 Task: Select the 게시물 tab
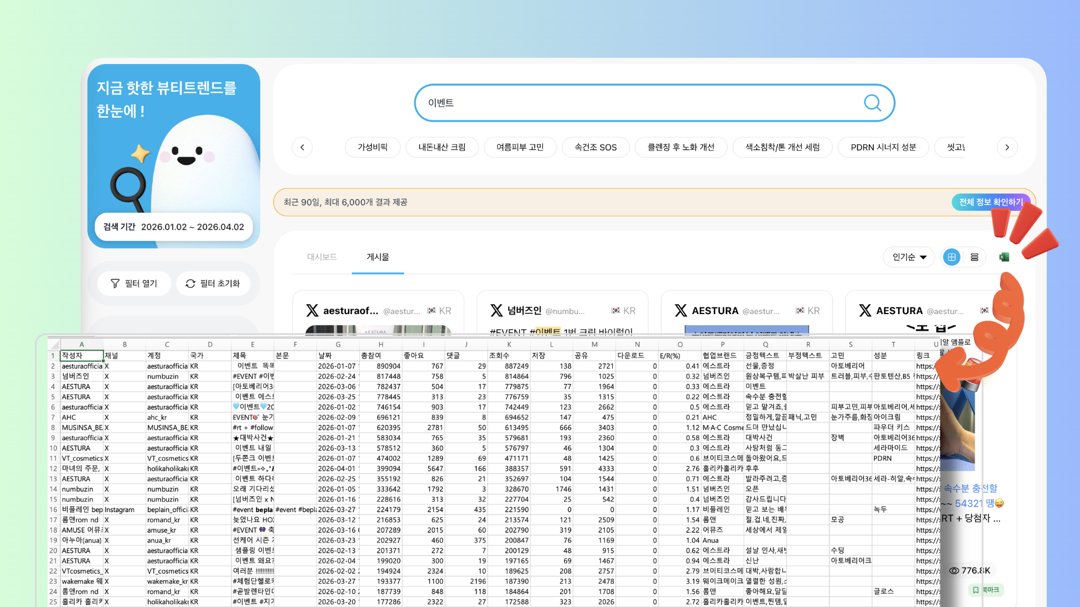[x=378, y=257]
